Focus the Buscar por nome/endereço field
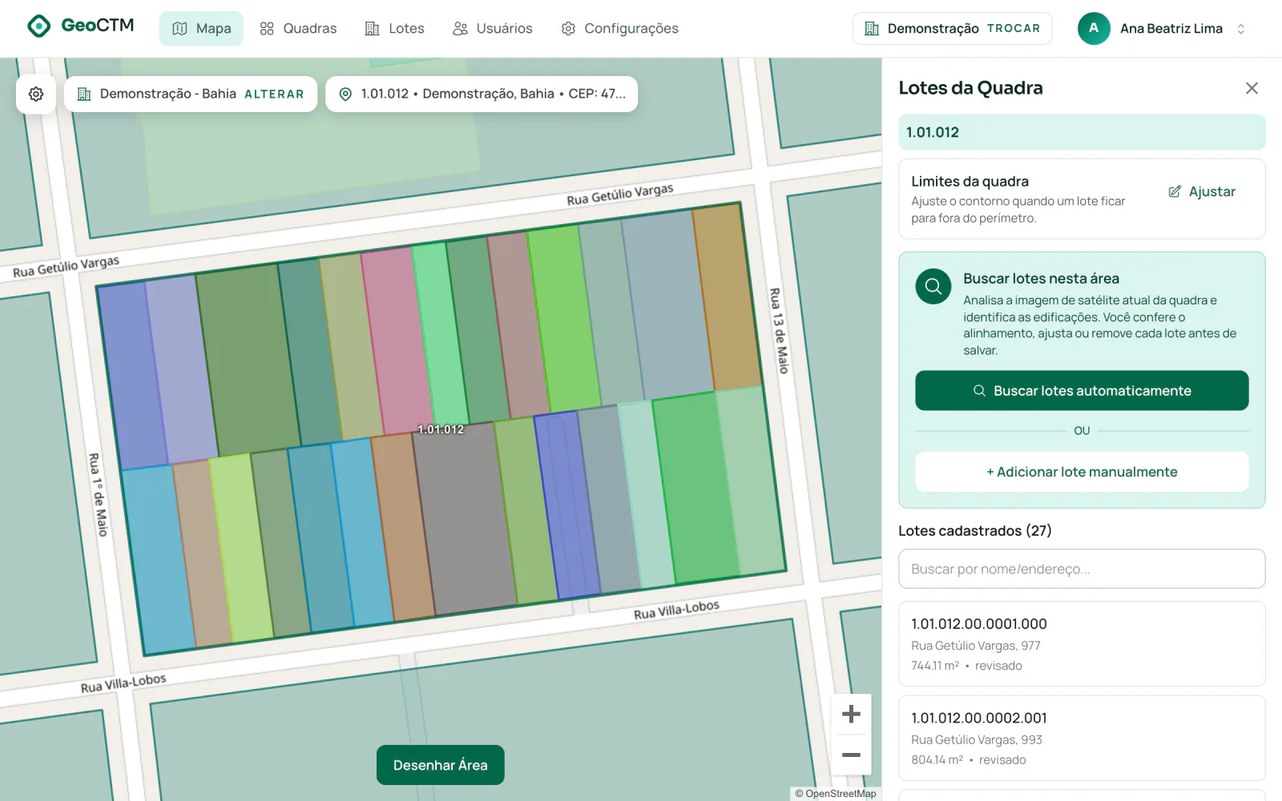The width and height of the screenshot is (1282, 801). click(x=1082, y=569)
